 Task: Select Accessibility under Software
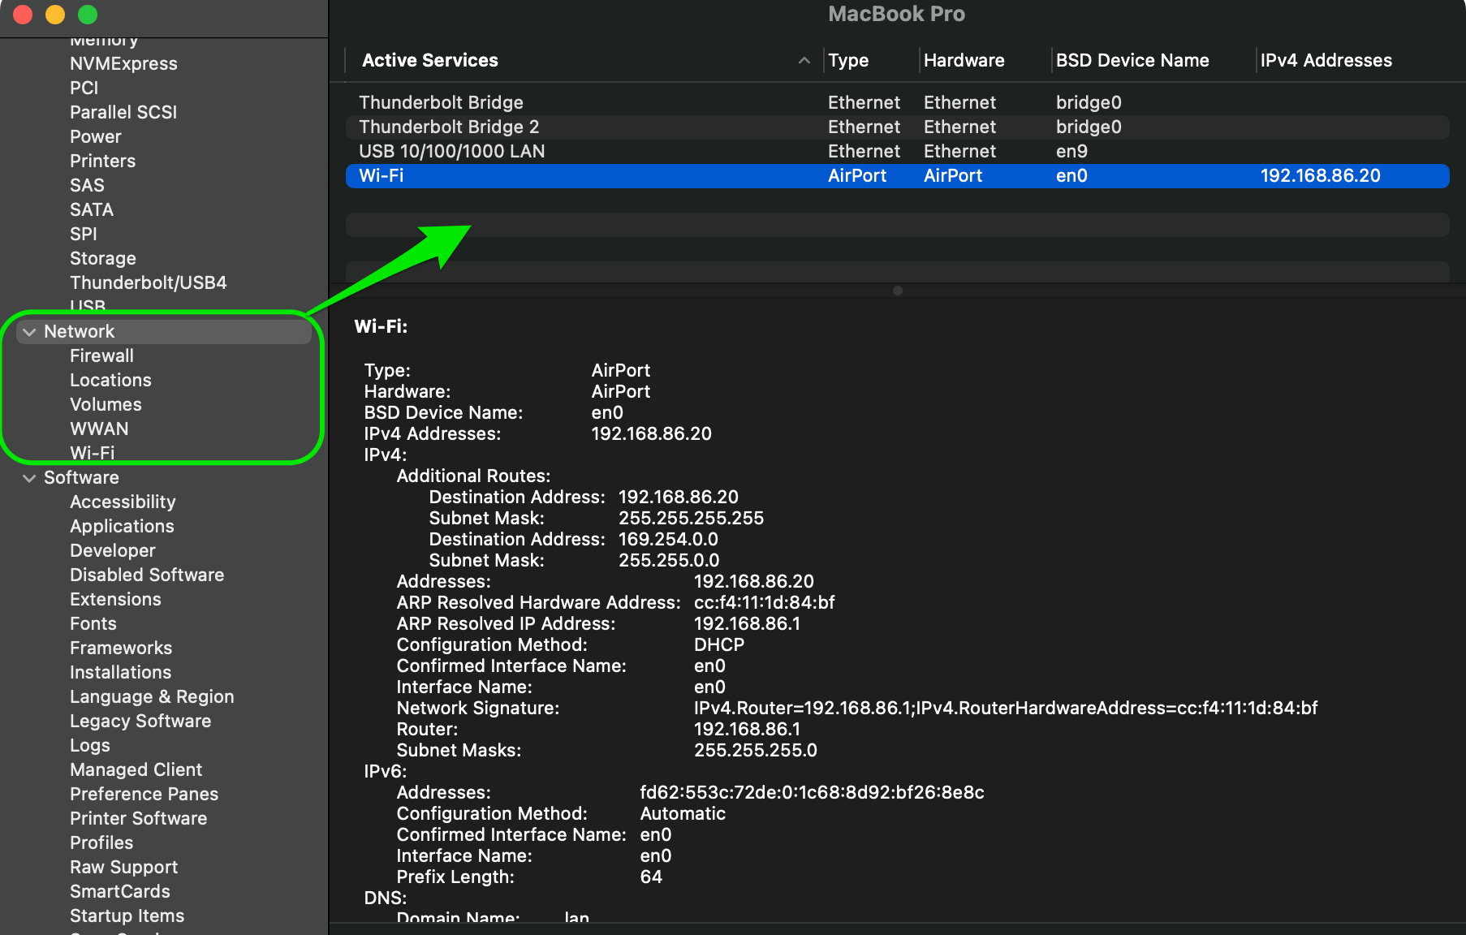(x=123, y=502)
